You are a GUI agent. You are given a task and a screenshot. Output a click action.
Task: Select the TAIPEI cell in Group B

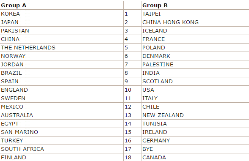(x=195, y=14)
